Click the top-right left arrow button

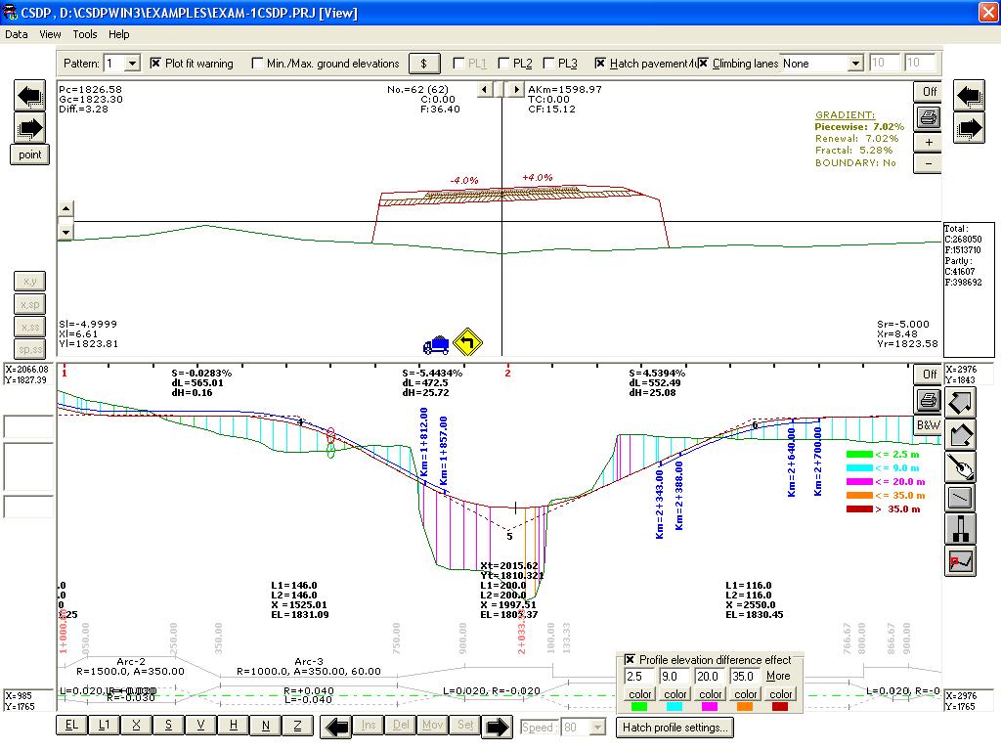click(x=969, y=96)
